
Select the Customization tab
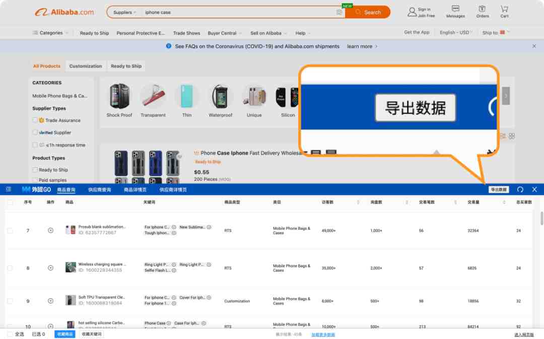(x=86, y=66)
